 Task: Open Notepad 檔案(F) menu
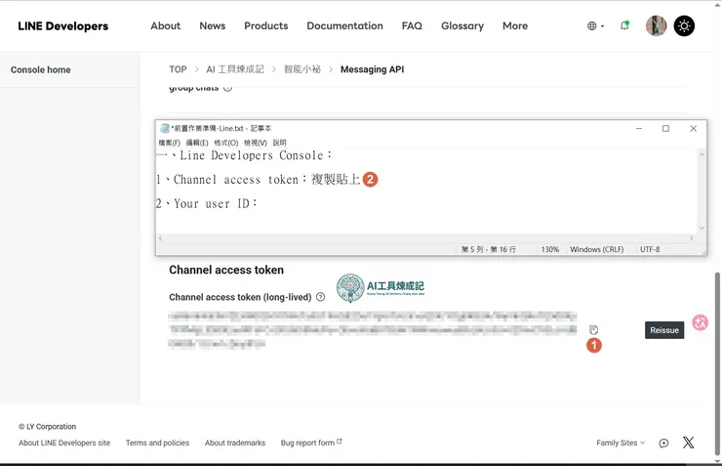tap(170, 143)
